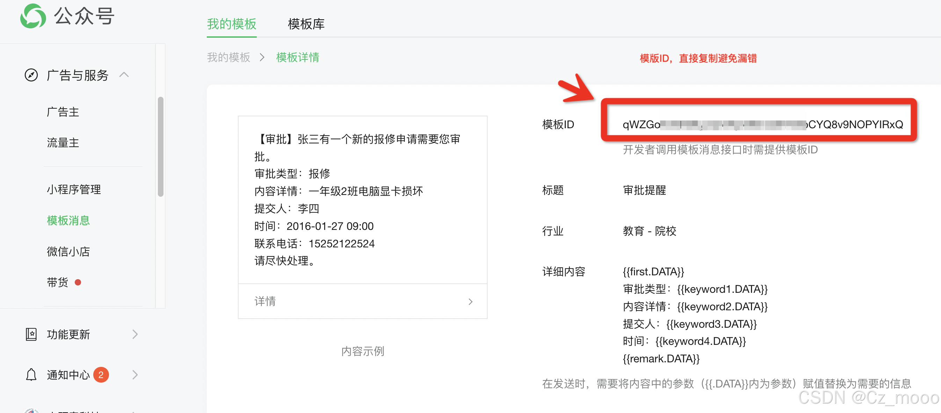Open 微信小店 sidebar entry
This screenshot has width=941, height=413.
click(68, 252)
